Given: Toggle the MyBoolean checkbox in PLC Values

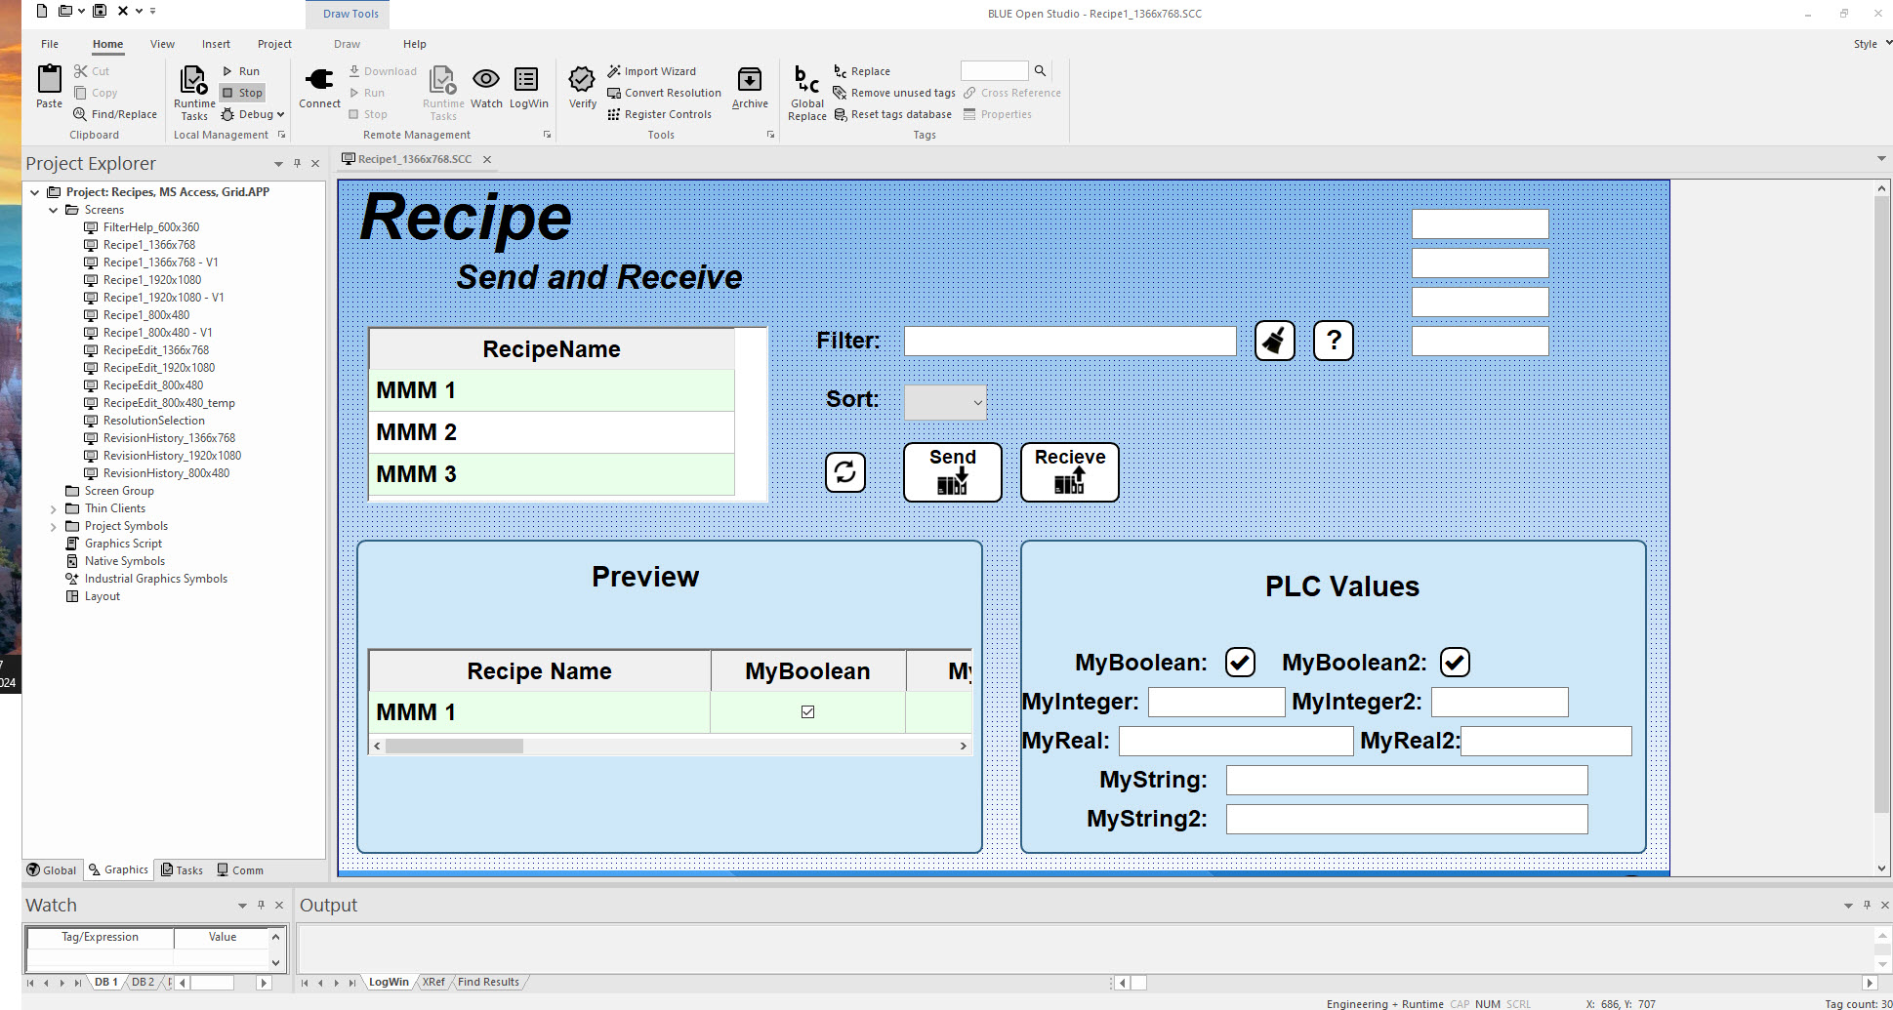Looking at the screenshot, I should click(x=1240, y=663).
